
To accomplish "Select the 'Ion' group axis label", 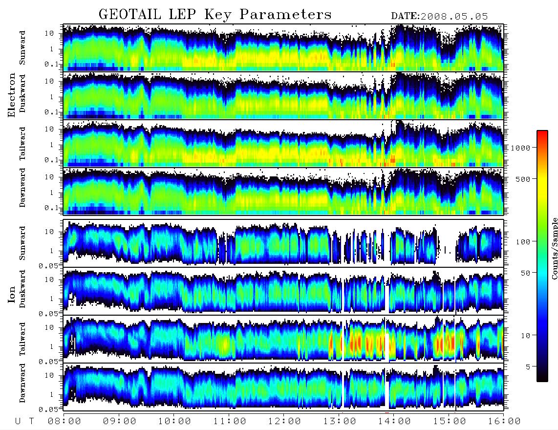I will (11, 294).
